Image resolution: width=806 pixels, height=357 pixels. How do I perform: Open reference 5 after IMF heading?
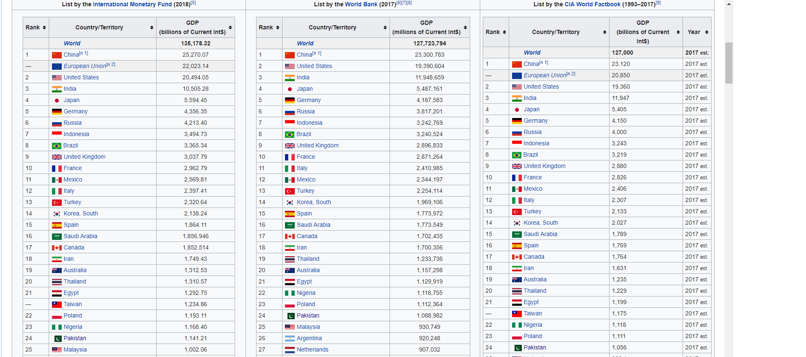click(193, 3)
